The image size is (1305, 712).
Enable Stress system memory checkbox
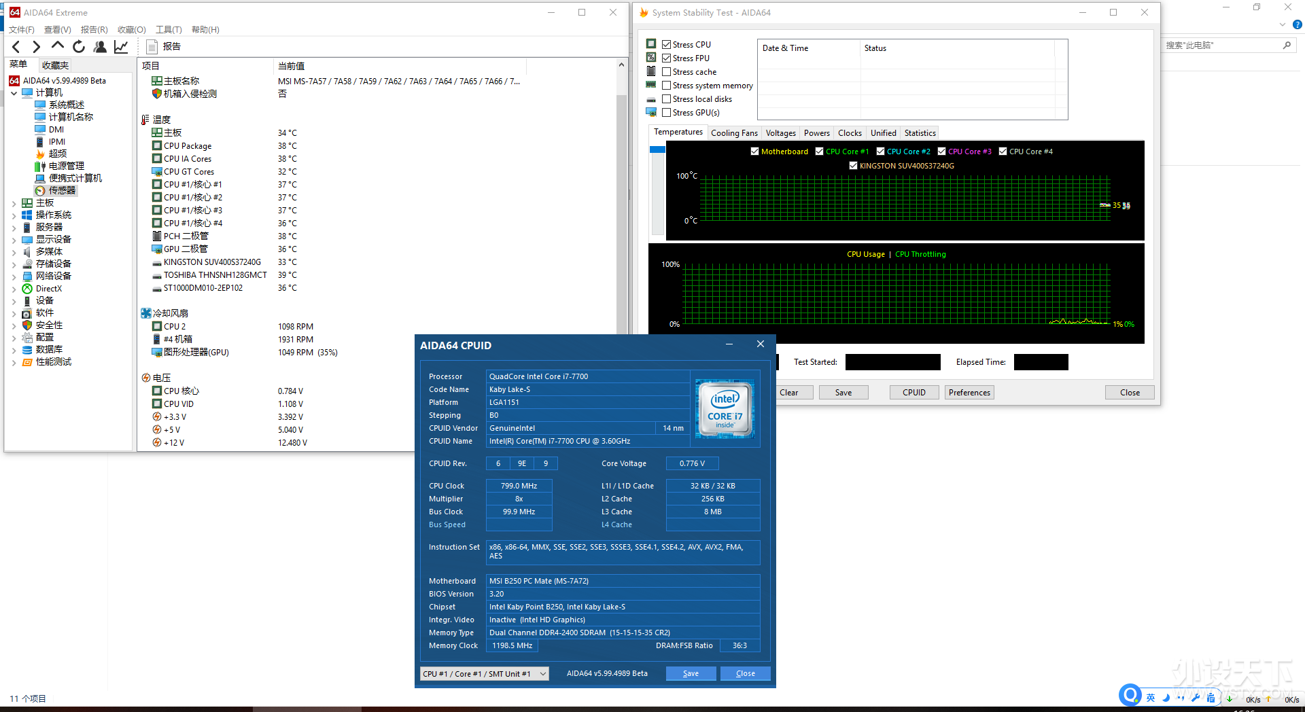pos(667,86)
